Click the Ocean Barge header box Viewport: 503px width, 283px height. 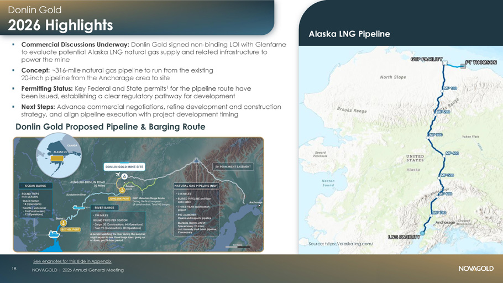click(35, 186)
